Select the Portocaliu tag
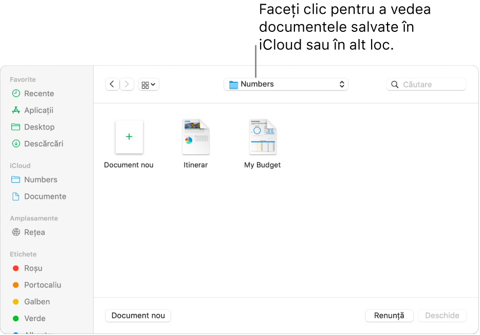Screen dimensions: 480x335 41,285
